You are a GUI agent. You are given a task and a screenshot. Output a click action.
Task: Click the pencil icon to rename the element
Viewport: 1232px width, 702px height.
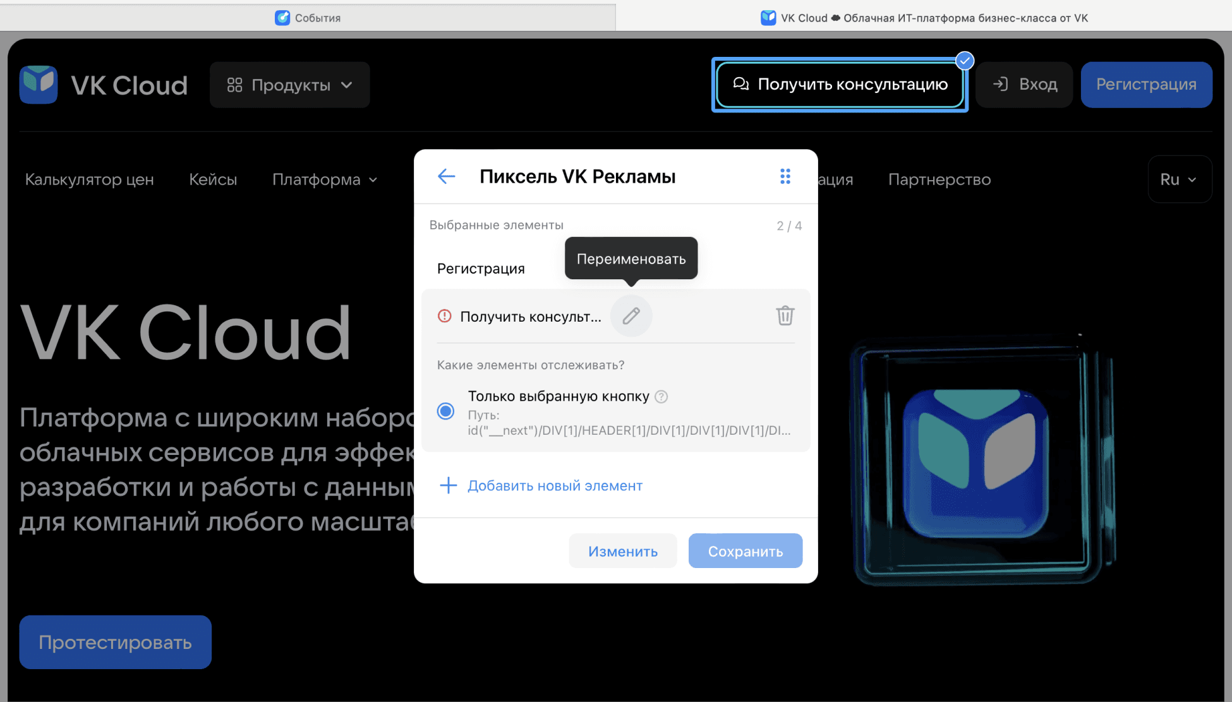click(631, 316)
